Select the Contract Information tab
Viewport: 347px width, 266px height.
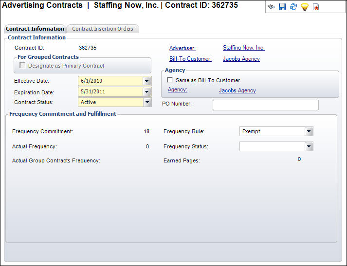(35, 29)
